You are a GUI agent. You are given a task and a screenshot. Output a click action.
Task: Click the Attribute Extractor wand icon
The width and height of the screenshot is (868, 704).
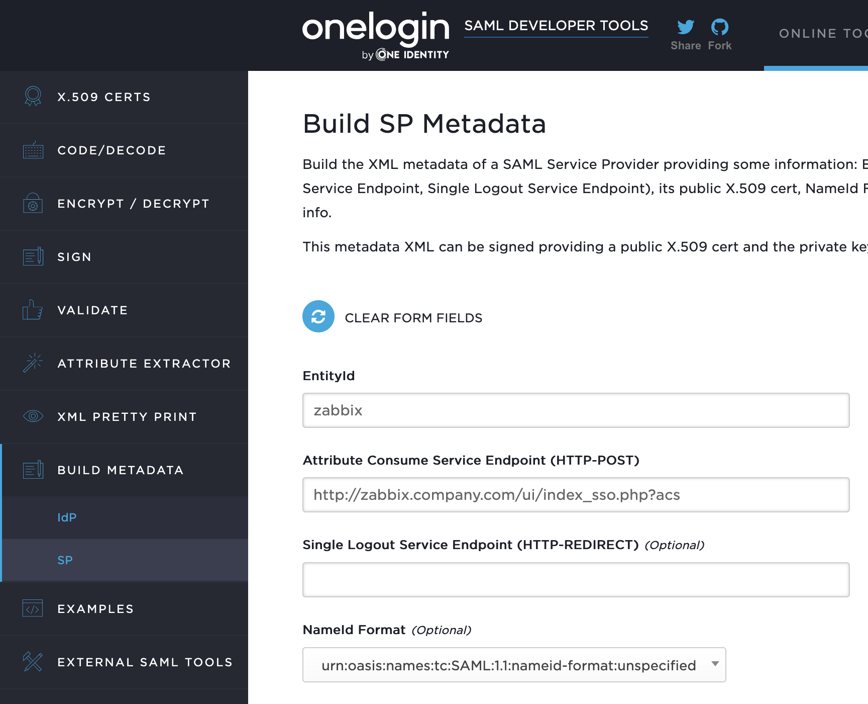tap(33, 363)
